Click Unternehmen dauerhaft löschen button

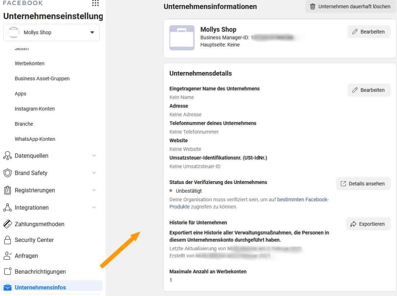(x=351, y=6)
